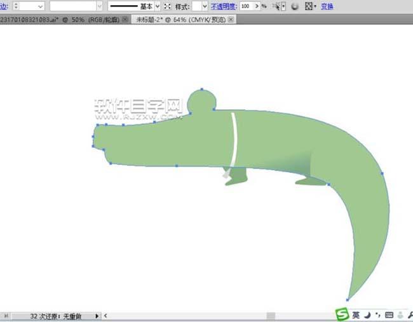Toggle 英 language mode in IME bar
Image resolution: width=413 pixels, height=322 pixels.
[x=356, y=315]
